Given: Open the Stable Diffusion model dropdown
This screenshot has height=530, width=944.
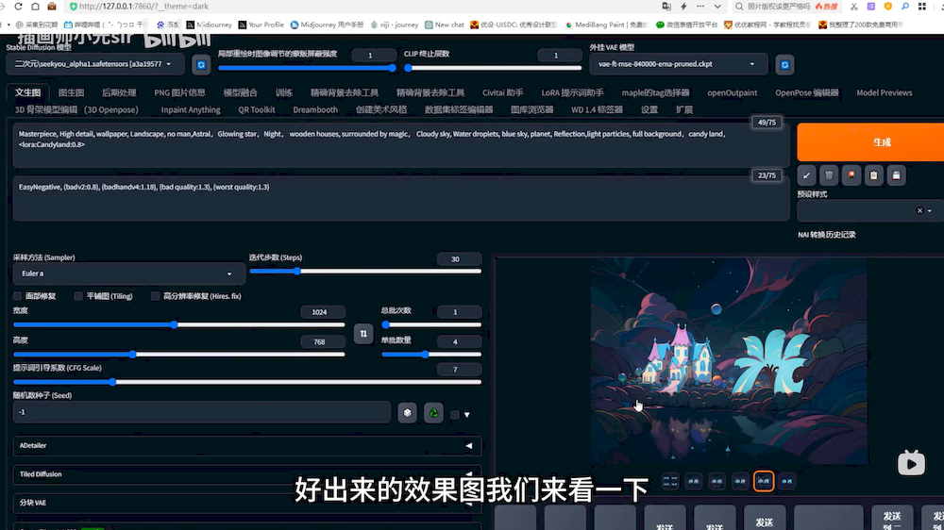Looking at the screenshot, I should [x=95, y=64].
